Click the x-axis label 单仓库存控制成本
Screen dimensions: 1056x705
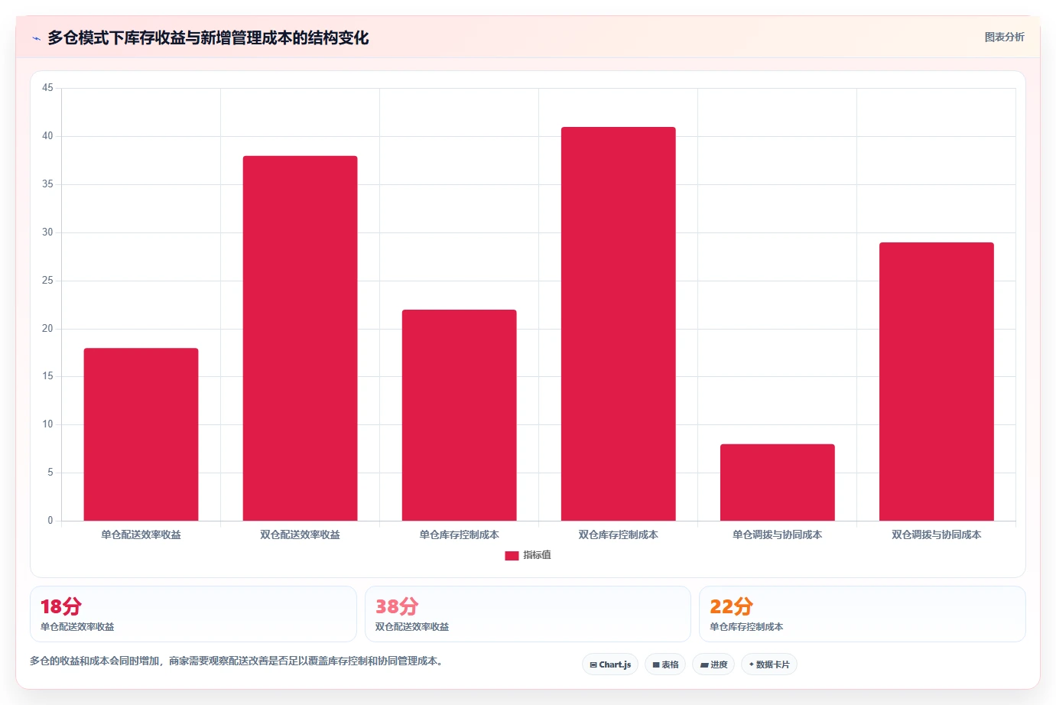(x=459, y=534)
